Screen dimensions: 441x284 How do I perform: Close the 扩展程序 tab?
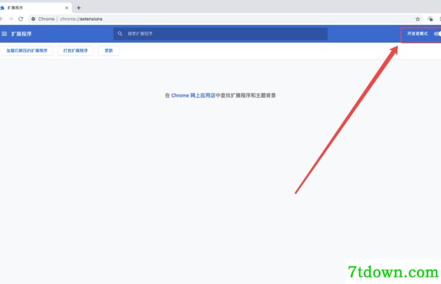[x=67, y=8]
